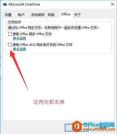The width and height of the screenshot is (117, 134).
Task: Click the 使用 Office 同步 Office 文件 label text
Action: tap(32, 34)
